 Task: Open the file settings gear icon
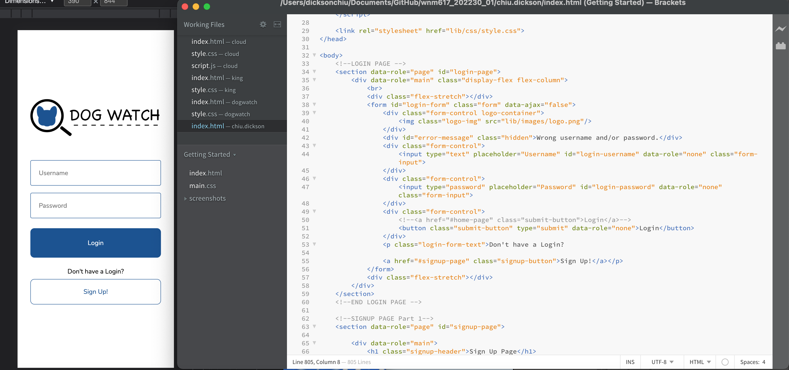pos(263,24)
